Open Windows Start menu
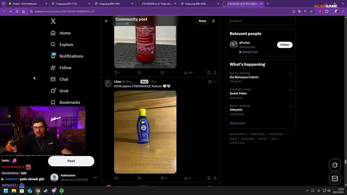This screenshot has height=195, width=347. click(x=6, y=191)
